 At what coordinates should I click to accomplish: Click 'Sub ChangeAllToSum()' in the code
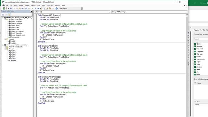(48, 46)
